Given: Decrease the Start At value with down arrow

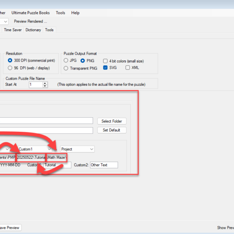Looking at the screenshot, I should click(x=45, y=86).
